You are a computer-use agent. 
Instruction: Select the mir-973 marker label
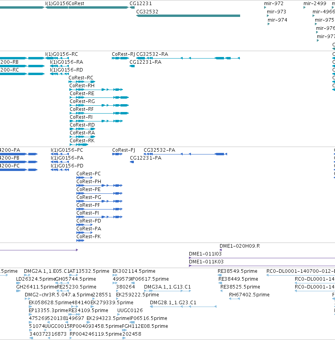(276, 12)
